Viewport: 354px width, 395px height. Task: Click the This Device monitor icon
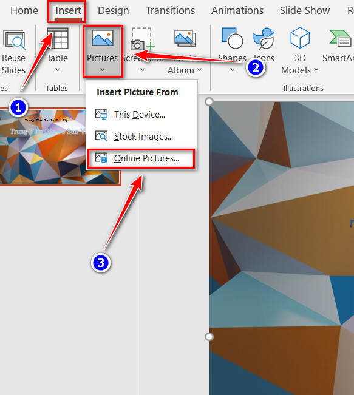101,114
